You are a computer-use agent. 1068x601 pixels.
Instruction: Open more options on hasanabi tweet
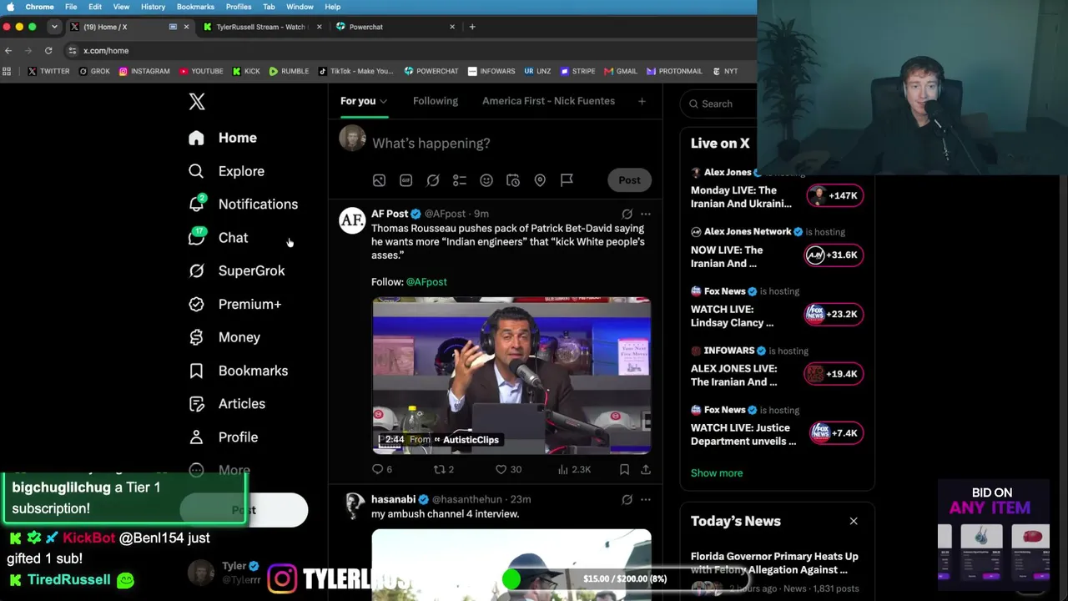[646, 500]
